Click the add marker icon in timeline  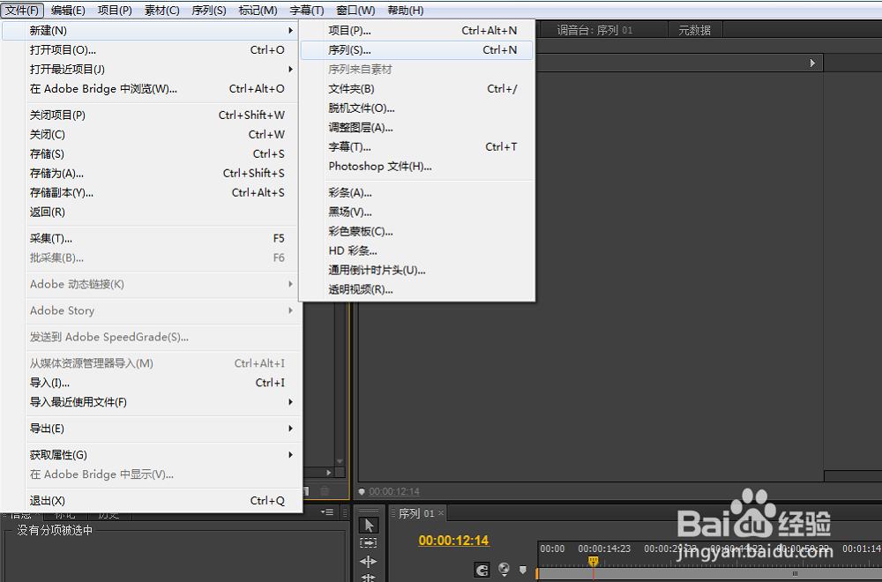[x=523, y=570]
